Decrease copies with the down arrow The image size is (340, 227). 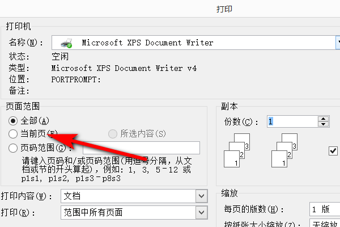coord(324,124)
